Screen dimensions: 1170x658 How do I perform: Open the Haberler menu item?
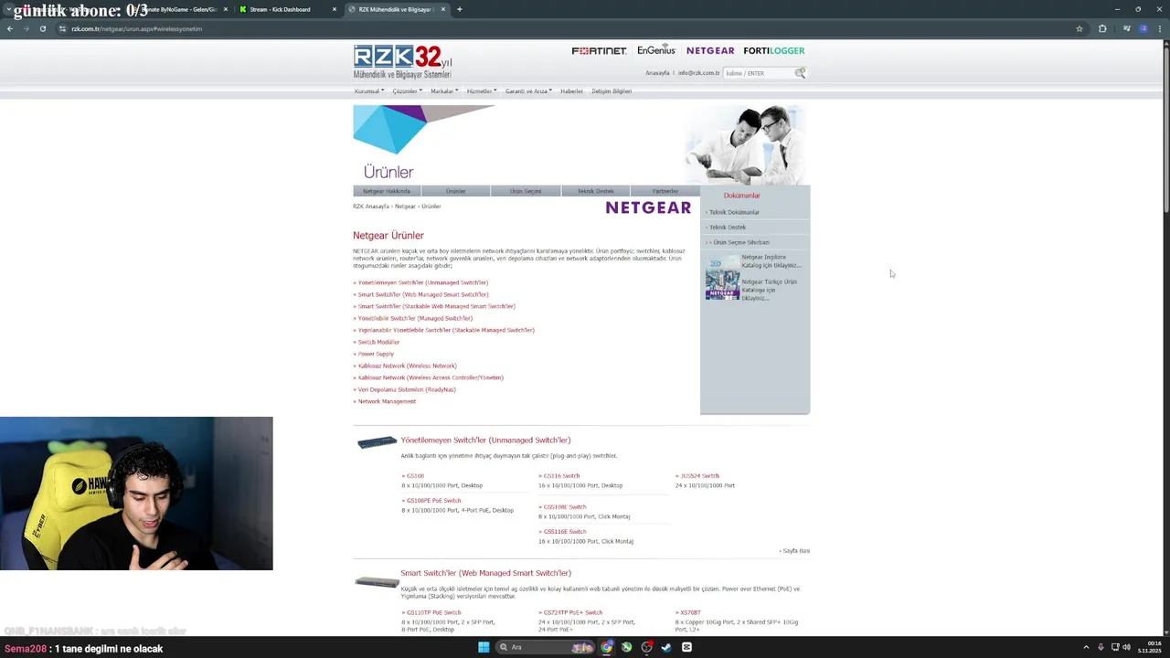coord(571,91)
